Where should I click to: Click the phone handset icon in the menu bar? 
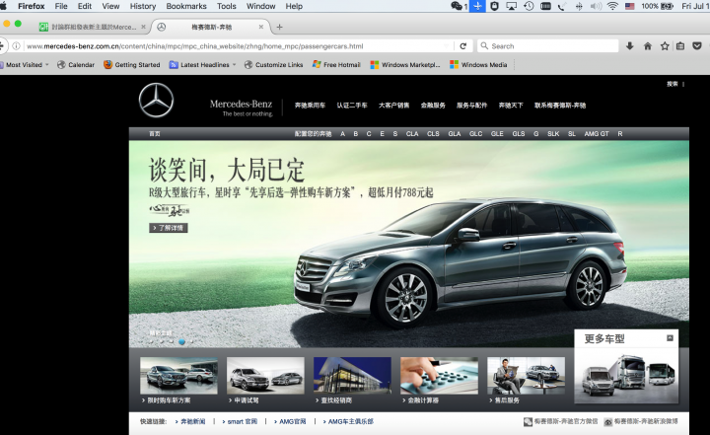pos(562,6)
